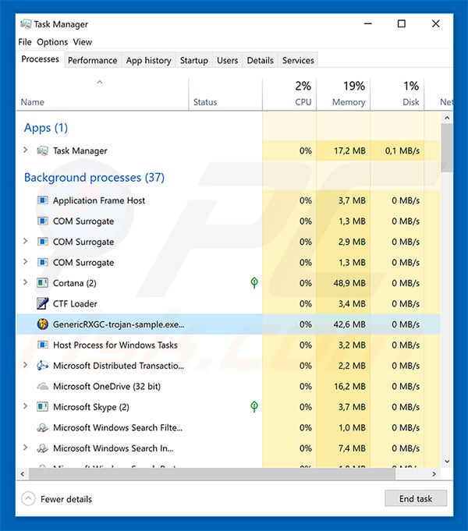Expand Microsoft Distributed Transaction row
The width and height of the screenshot is (468, 531).
pyautogui.click(x=25, y=365)
